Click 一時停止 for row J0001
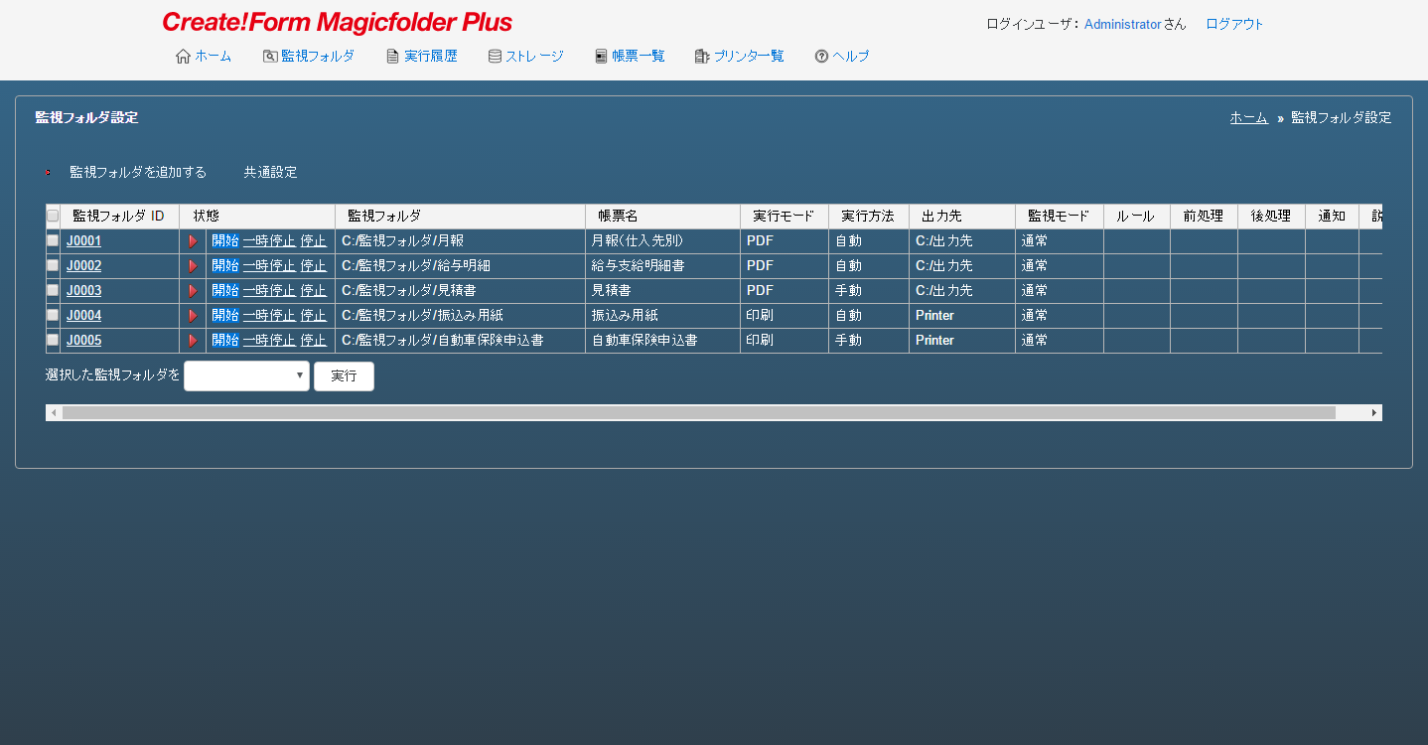 pos(269,241)
